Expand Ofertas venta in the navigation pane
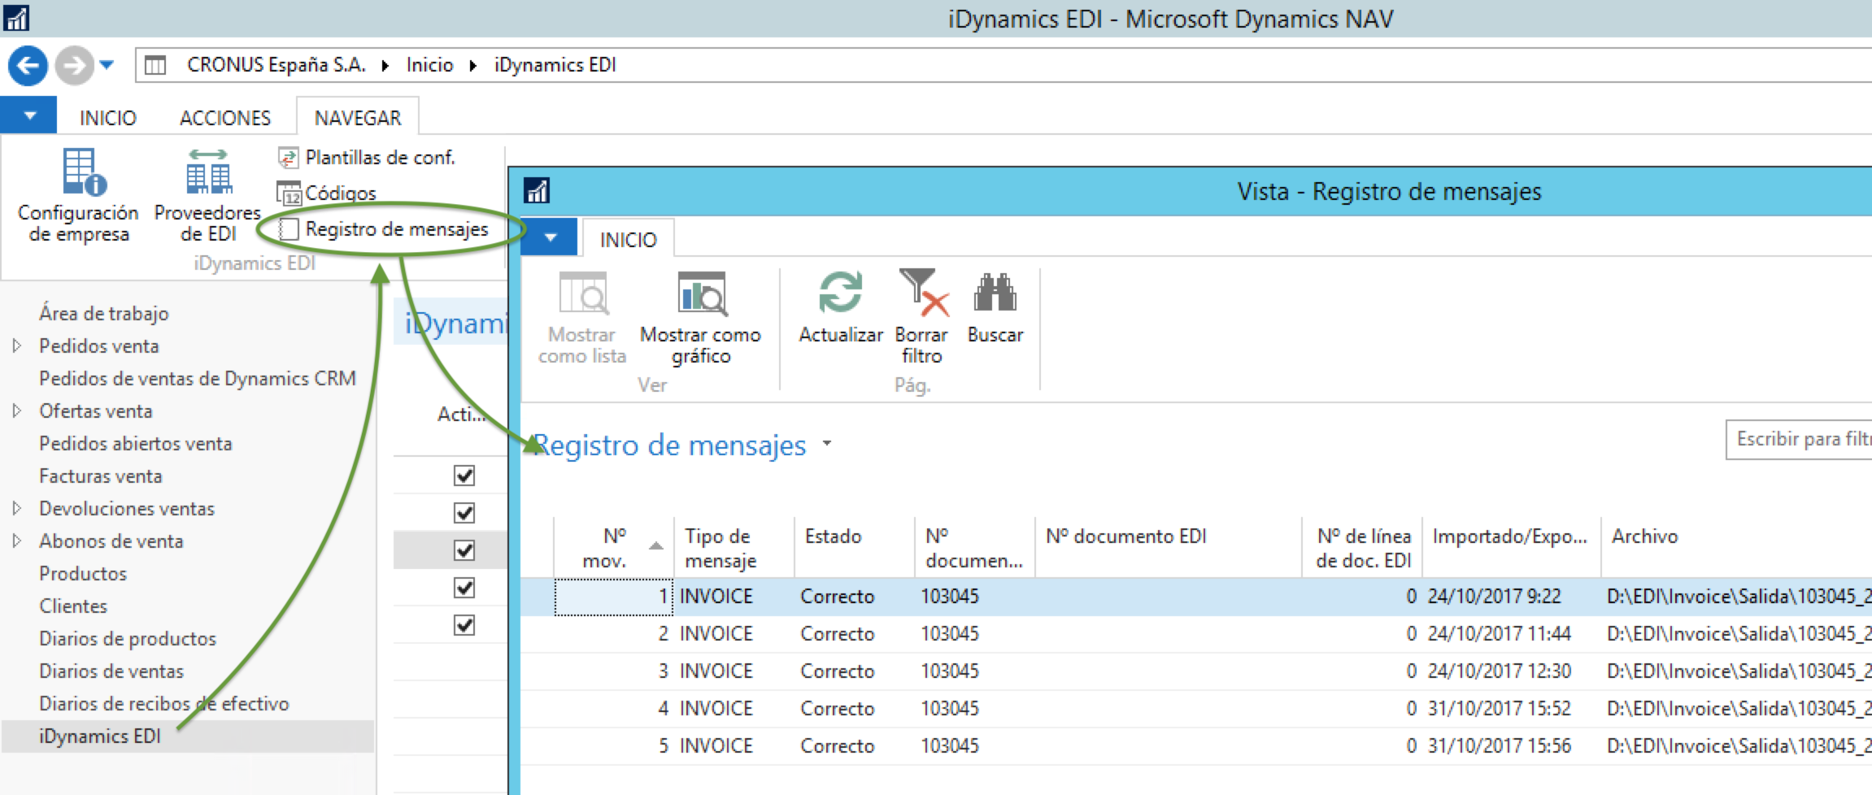 click(16, 411)
